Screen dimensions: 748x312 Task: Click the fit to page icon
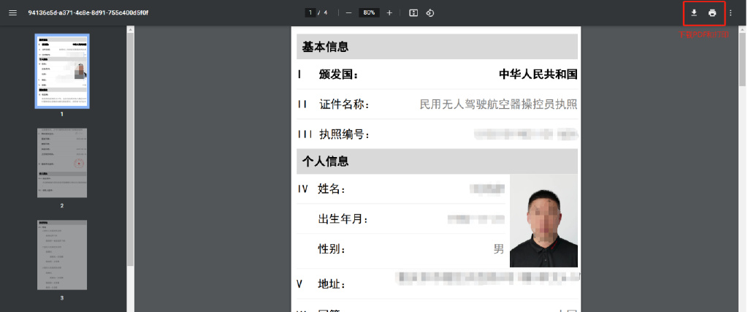[x=413, y=13]
